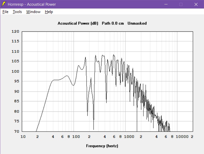
Task: Click the 'Acoustical Power (dB)' chart title
Action: [x=78, y=23]
